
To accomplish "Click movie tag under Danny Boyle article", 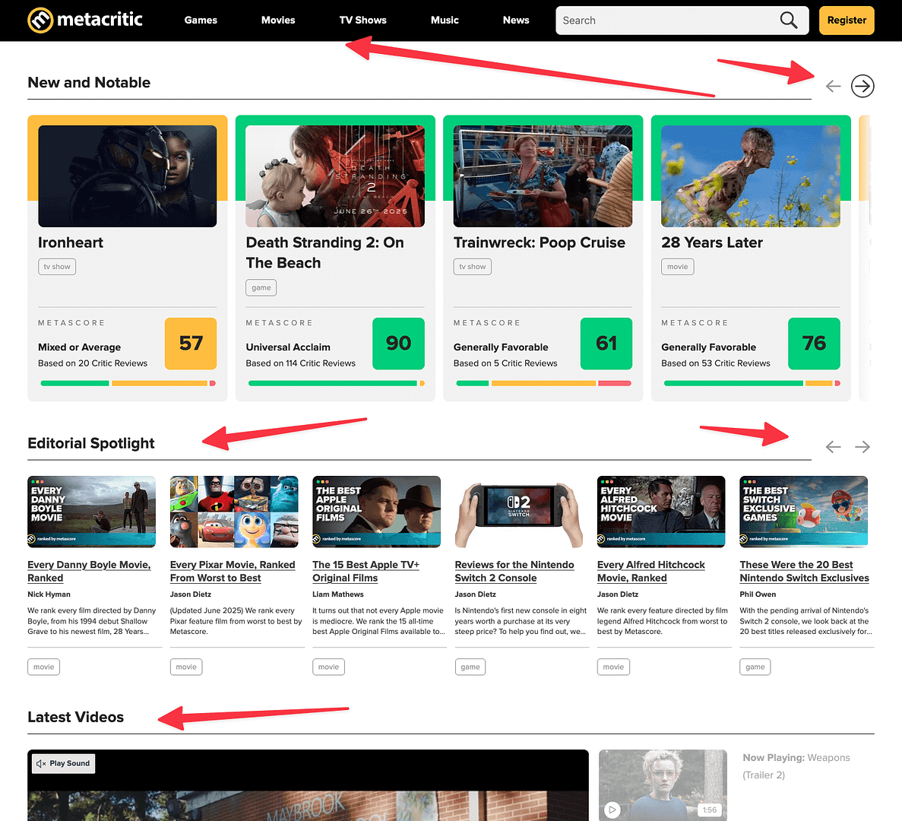I will click(x=44, y=667).
